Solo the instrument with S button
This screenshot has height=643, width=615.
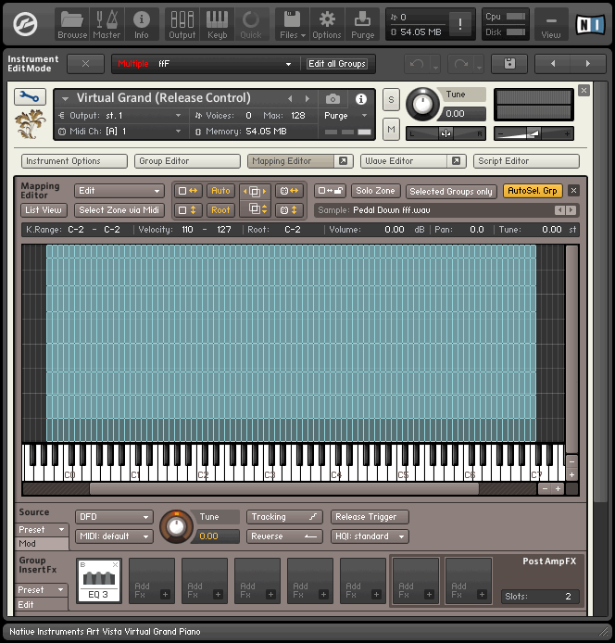coord(391,100)
